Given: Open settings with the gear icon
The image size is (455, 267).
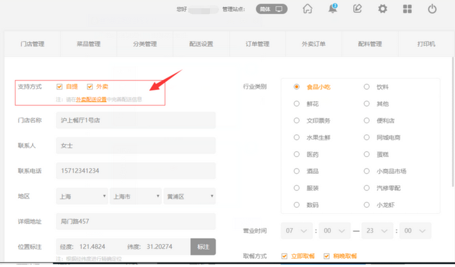Looking at the screenshot, I should pos(383,9).
